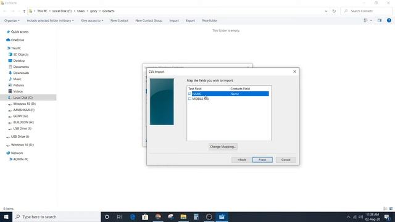Open Desktop in navigation pane
Screen dimensions: 395x222
click(19, 60)
